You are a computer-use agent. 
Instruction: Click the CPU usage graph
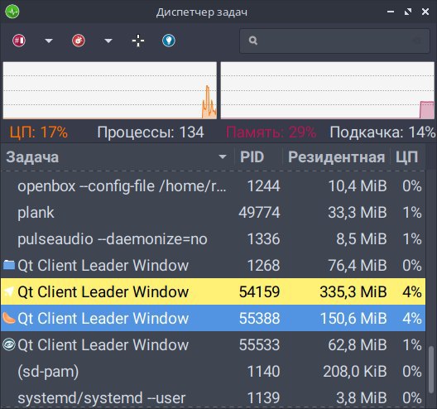pyautogui.click(x=110, y=90)
